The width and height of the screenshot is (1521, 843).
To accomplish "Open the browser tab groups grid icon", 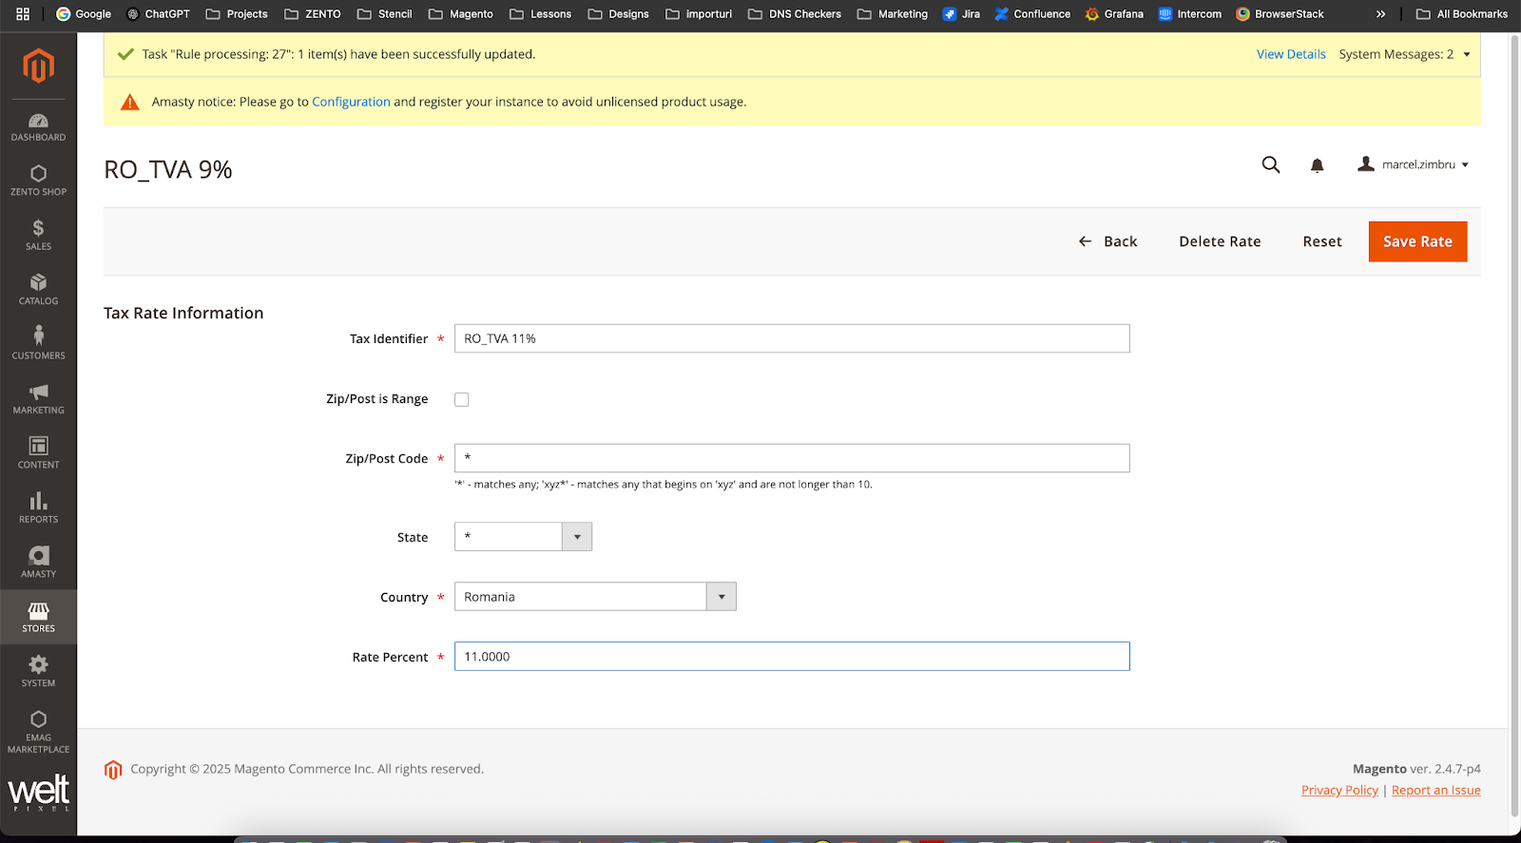I will pyautogui.click(x=23, y=14).
